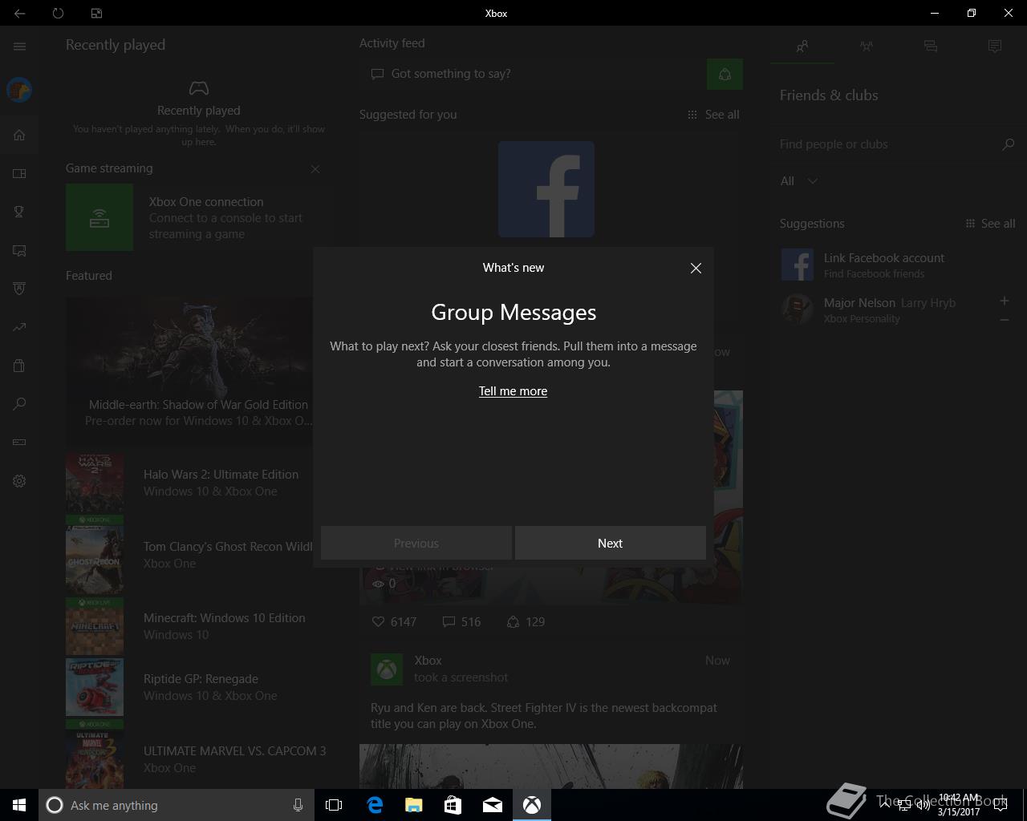The width and height of the screenshot is (1027, 821).
Task: Remove Major Nelson suggestion with minus icon
Action: [x=1004, y=320]
